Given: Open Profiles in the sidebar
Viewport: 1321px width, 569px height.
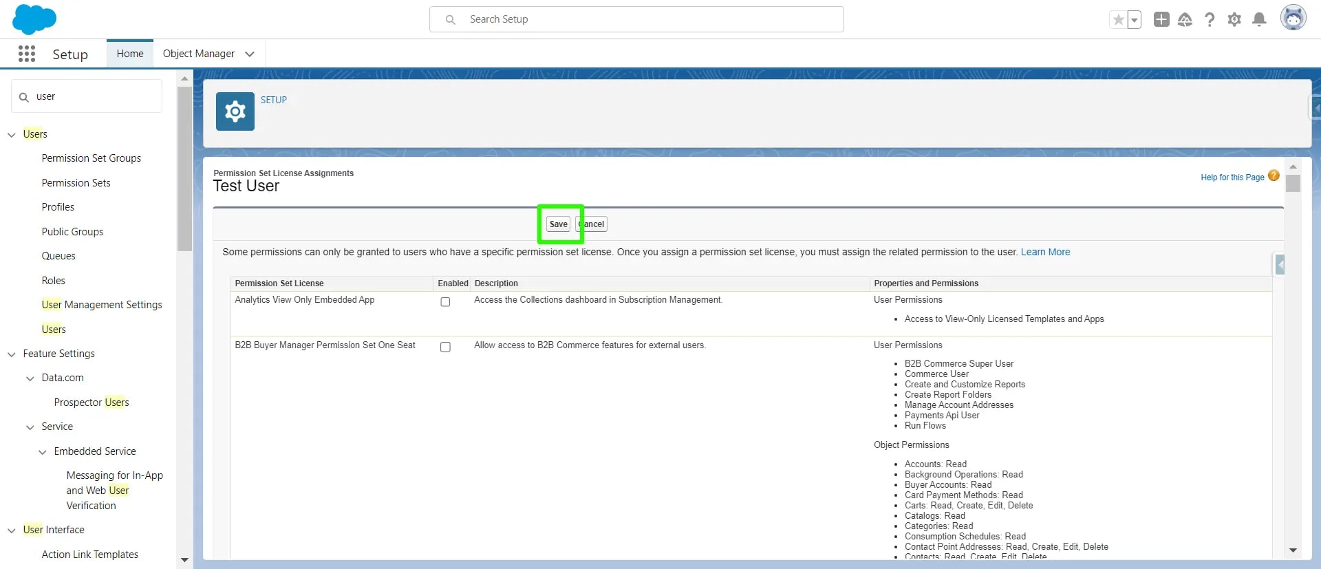Looking at the screenshot, I should pyautogui.click(x=58, y=207).
